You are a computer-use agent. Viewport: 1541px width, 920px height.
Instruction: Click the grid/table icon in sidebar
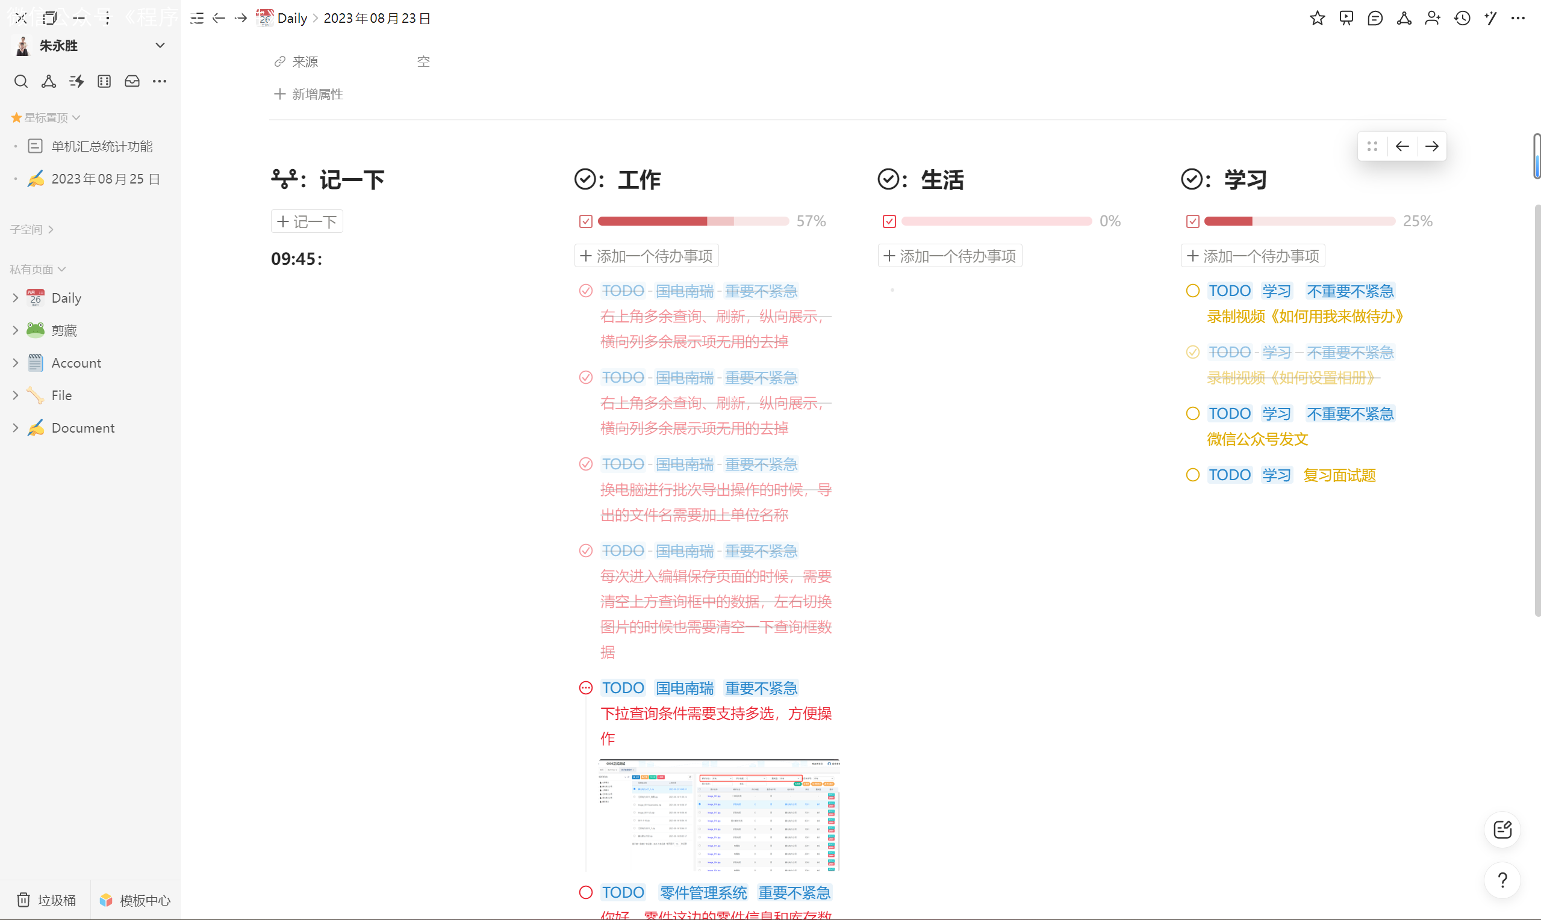103,80
